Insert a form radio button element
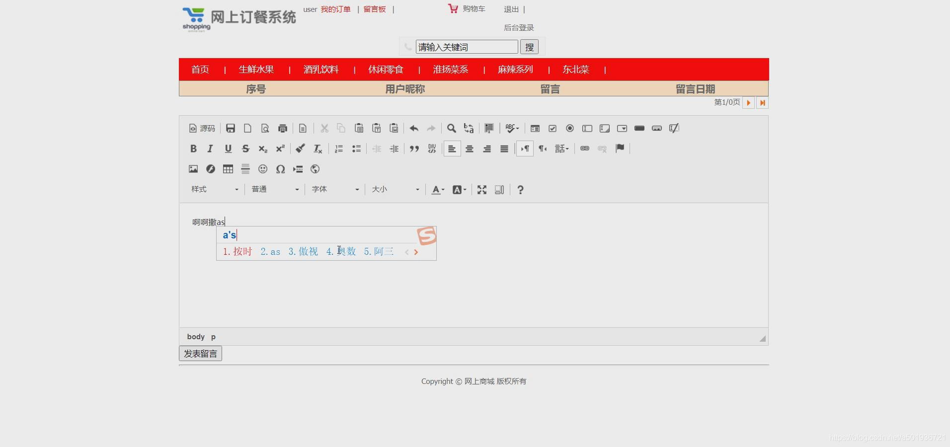The width and height of the screenshot is (950, 447). (x=569, y=128)
